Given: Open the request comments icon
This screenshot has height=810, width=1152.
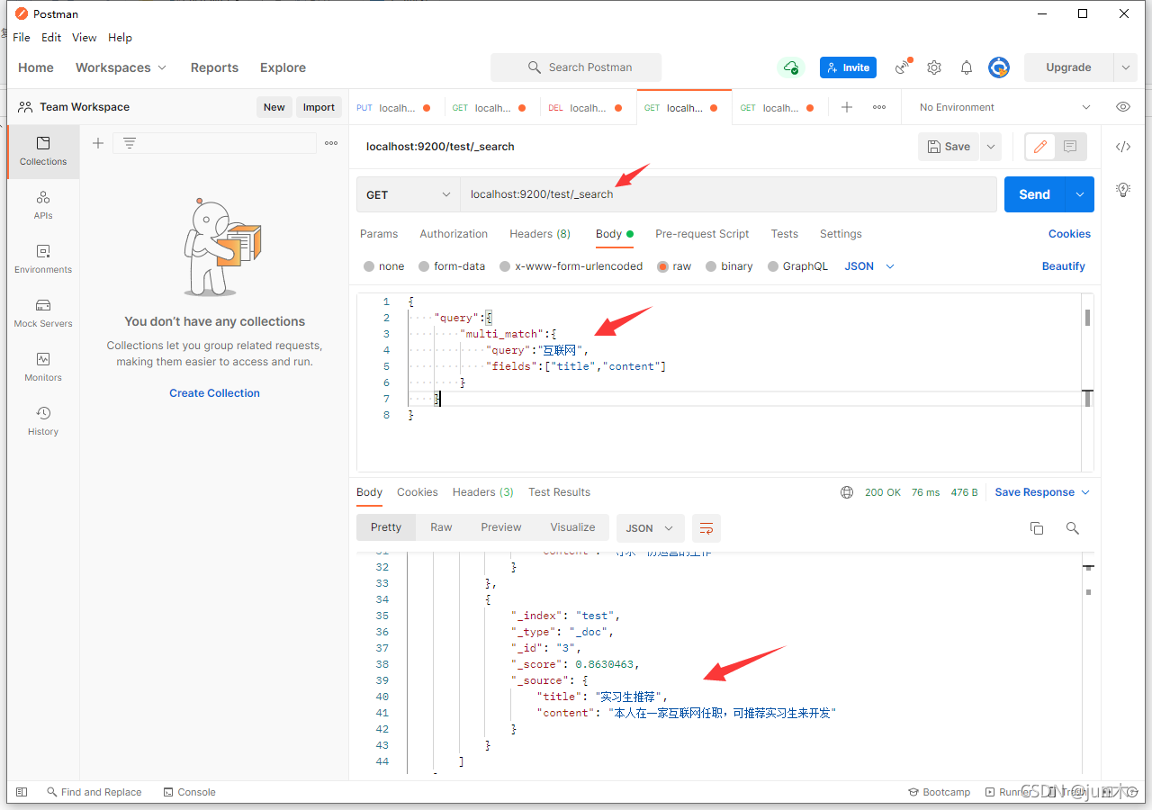Looking at the screenshot, I should (x=1070, y=147).
